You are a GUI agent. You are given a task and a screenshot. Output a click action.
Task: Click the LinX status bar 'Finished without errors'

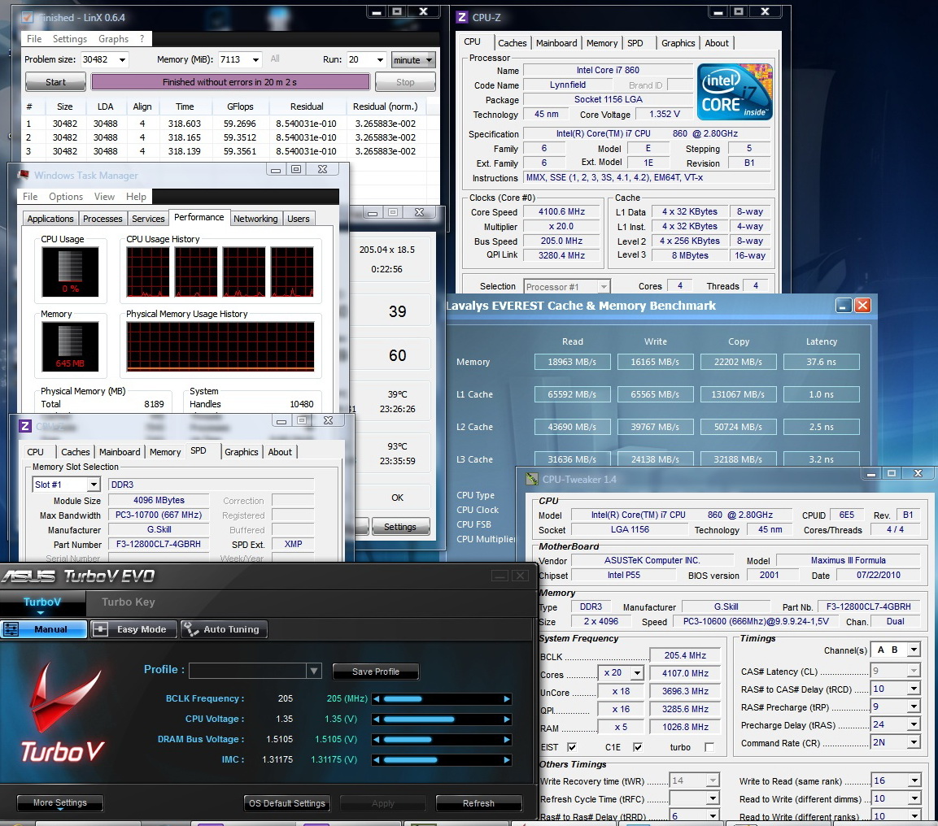click(x=230, y=82)
